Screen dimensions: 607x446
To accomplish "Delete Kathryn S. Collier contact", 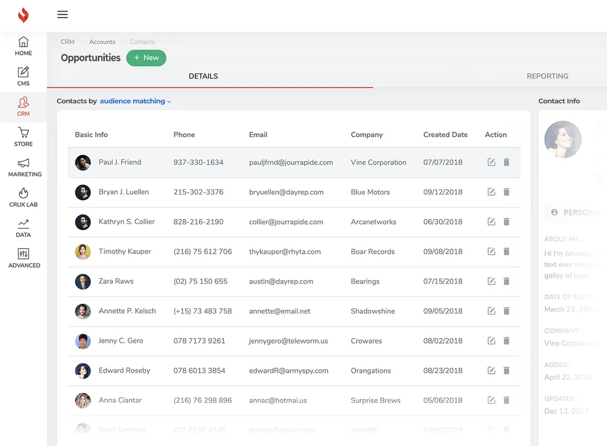I will click(x=506, y=222).
